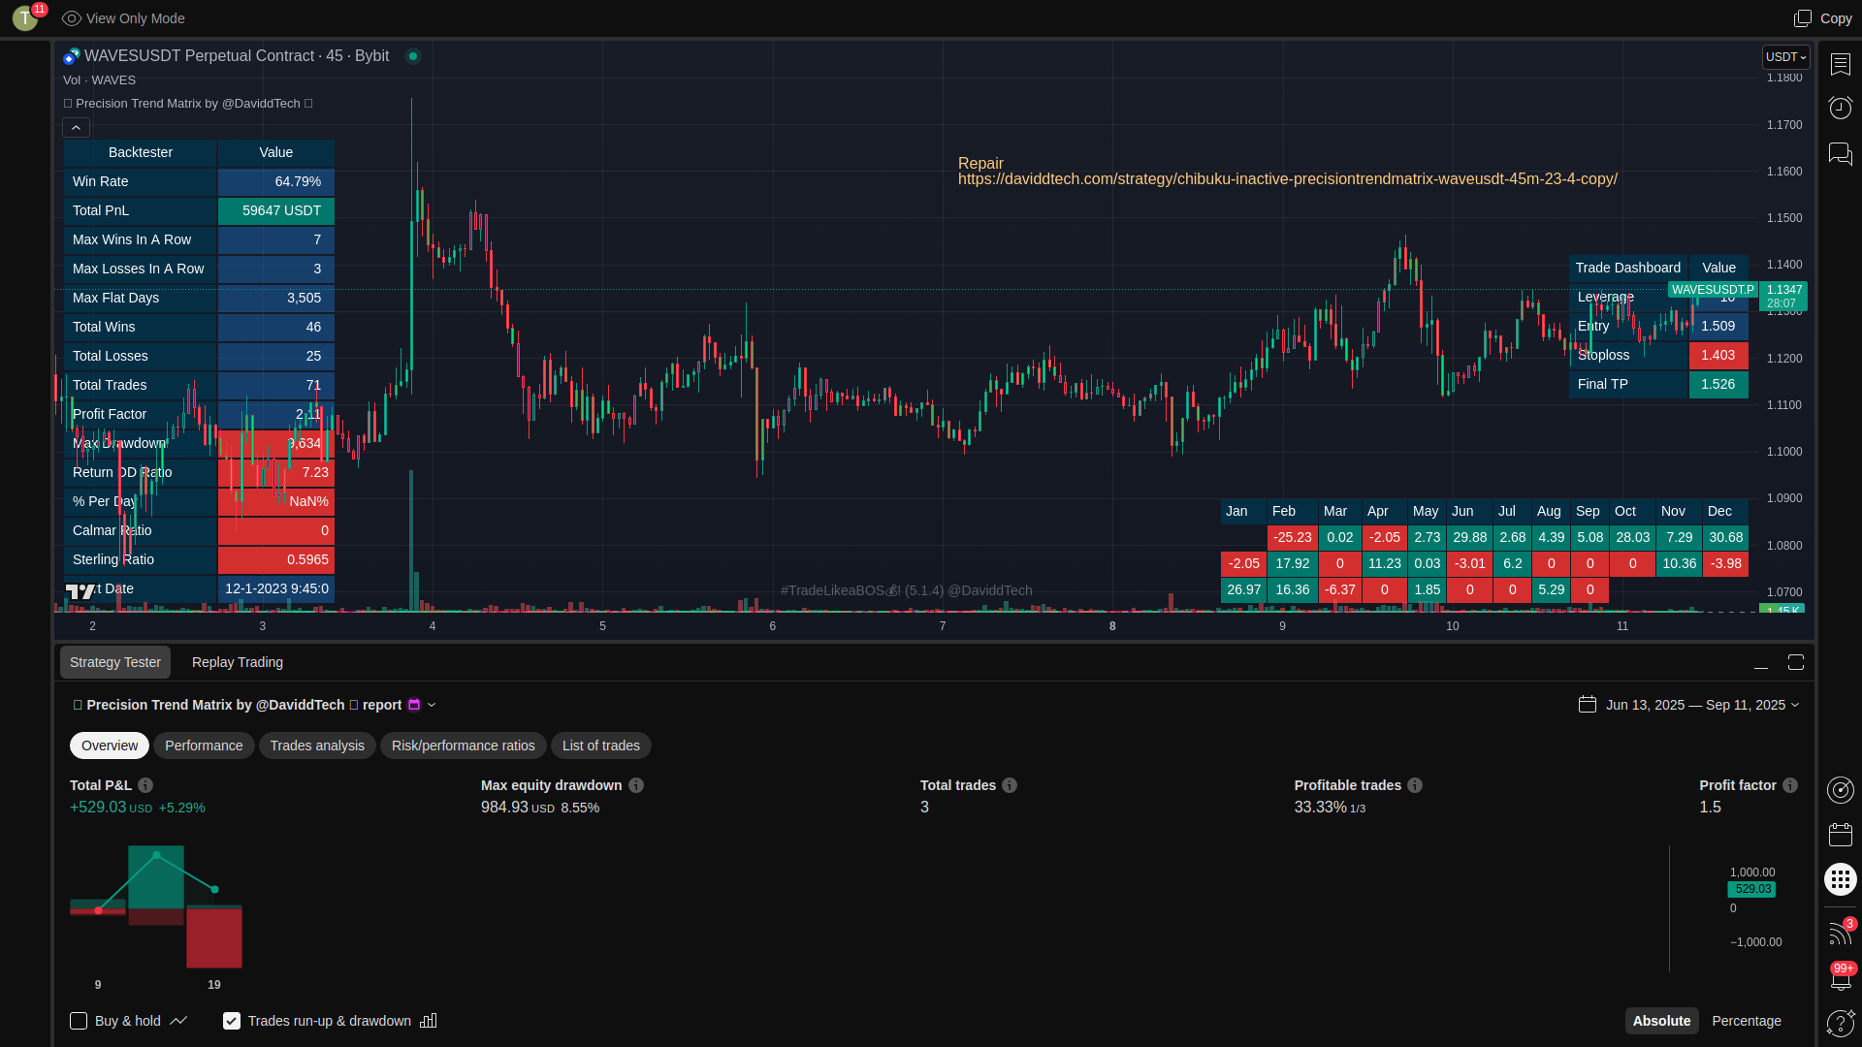The image size is (1862, 1047).
Task: Click the View Only Mode eye icon
Action: pyautogui.click(x=71, y=18)
